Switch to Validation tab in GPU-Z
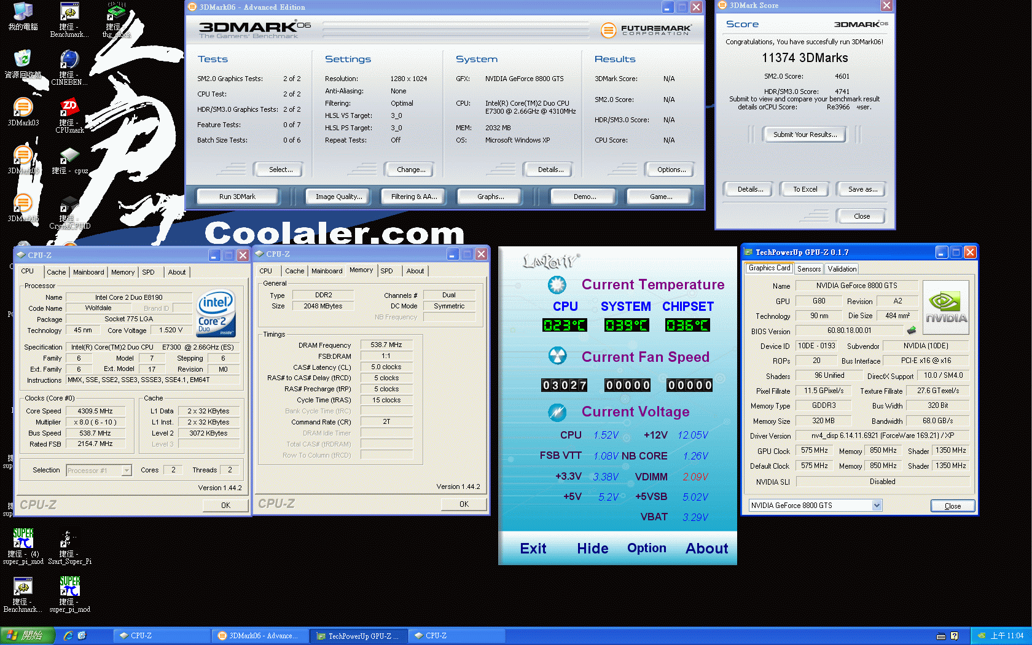Viewport: 1032px width, 645px height. coord(842,269)
